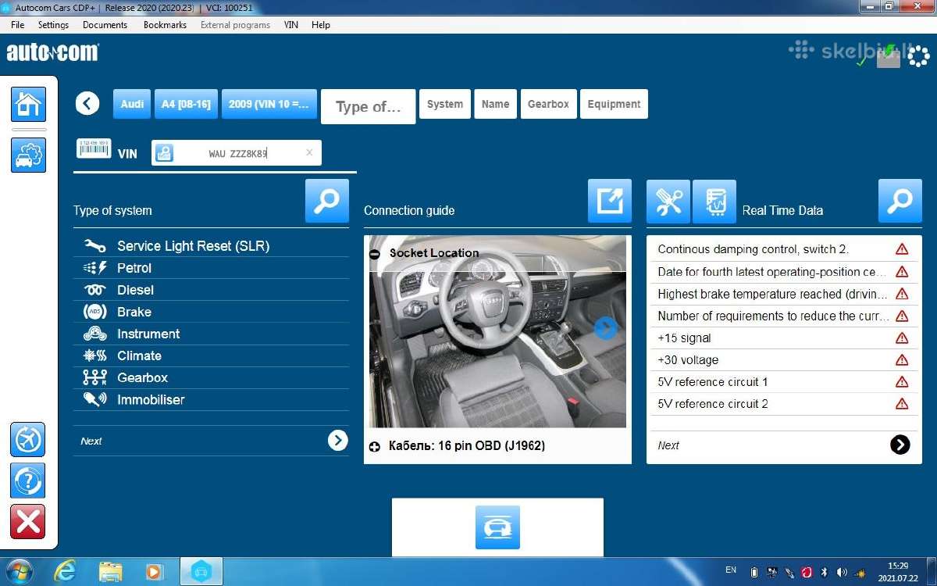Click warning icon for 5V reference circuit 1
This screenshot has width=937, height=586.
click(x=902, y=382)
